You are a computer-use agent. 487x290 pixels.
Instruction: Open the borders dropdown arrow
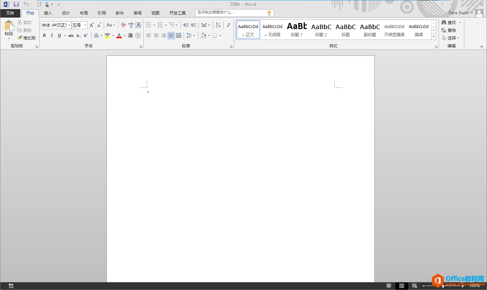[220, 35]
